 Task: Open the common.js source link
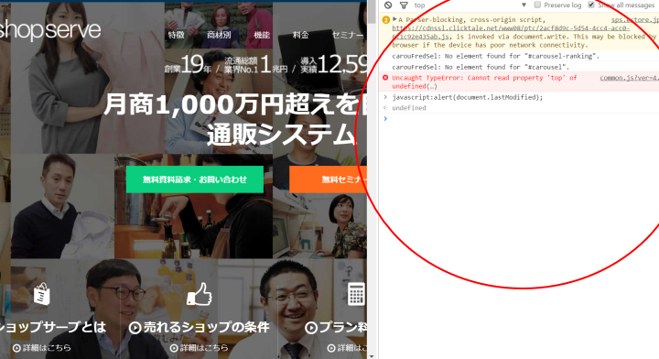click(x=629, y=78)
